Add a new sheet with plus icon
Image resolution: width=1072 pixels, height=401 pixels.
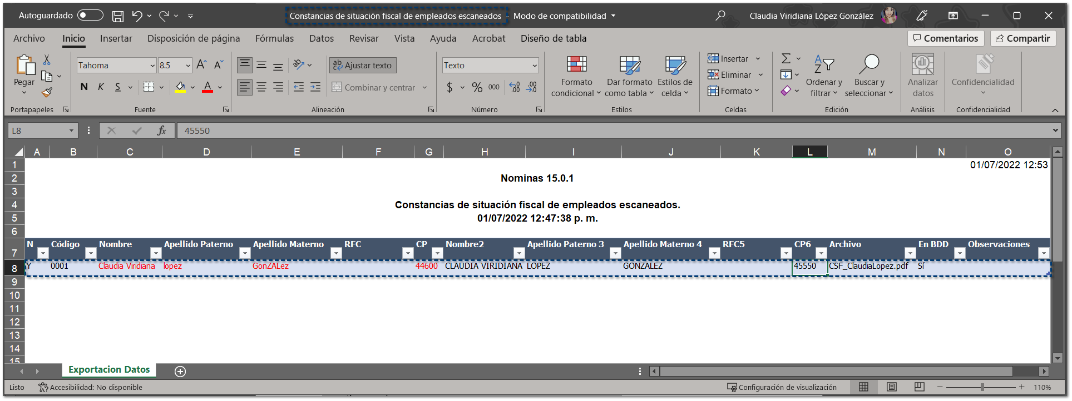point(180,372)
